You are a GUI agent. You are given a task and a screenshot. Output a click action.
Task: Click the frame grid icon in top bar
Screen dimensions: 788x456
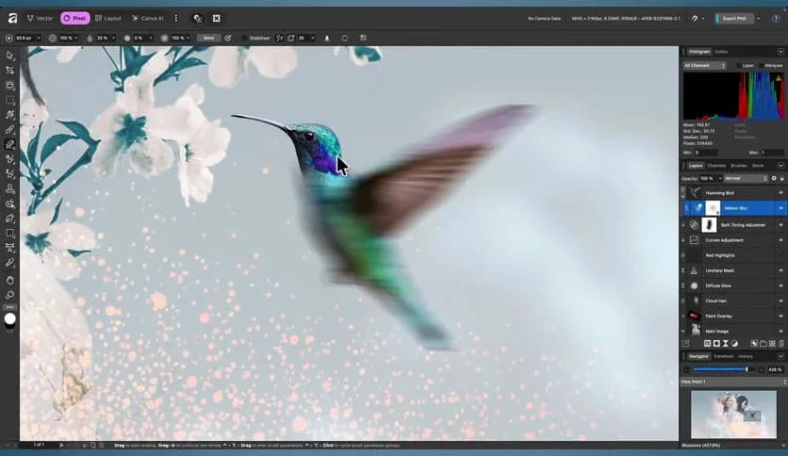[x=217, y=19]
